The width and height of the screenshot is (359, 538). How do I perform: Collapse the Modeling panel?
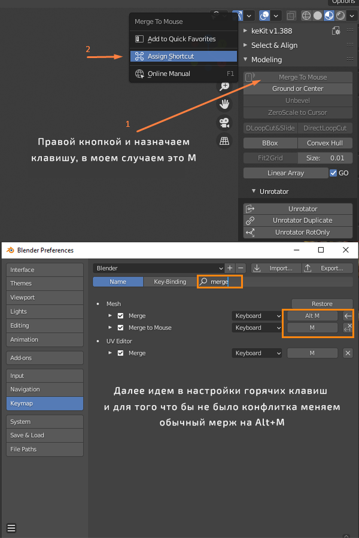[x=245, y=59]
